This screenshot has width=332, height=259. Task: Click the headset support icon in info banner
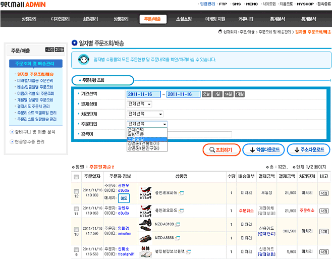(x=83, y=60)
